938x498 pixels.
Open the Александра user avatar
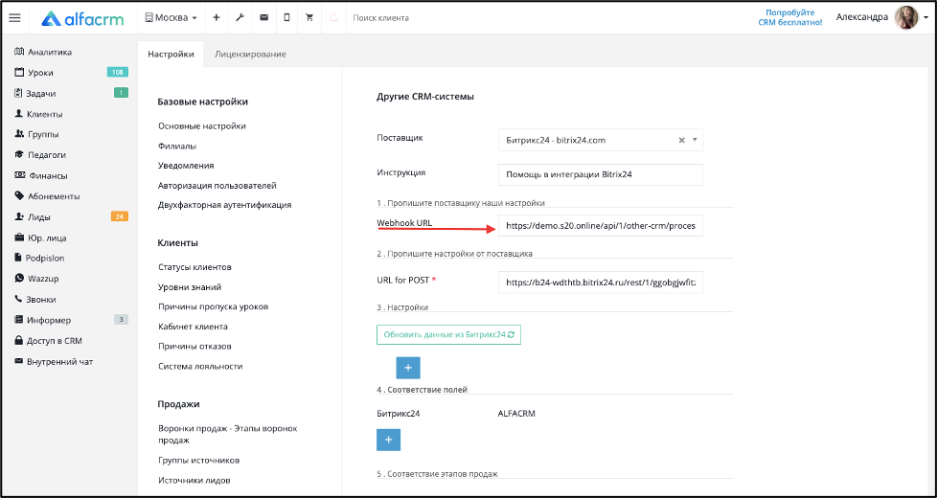905,18
